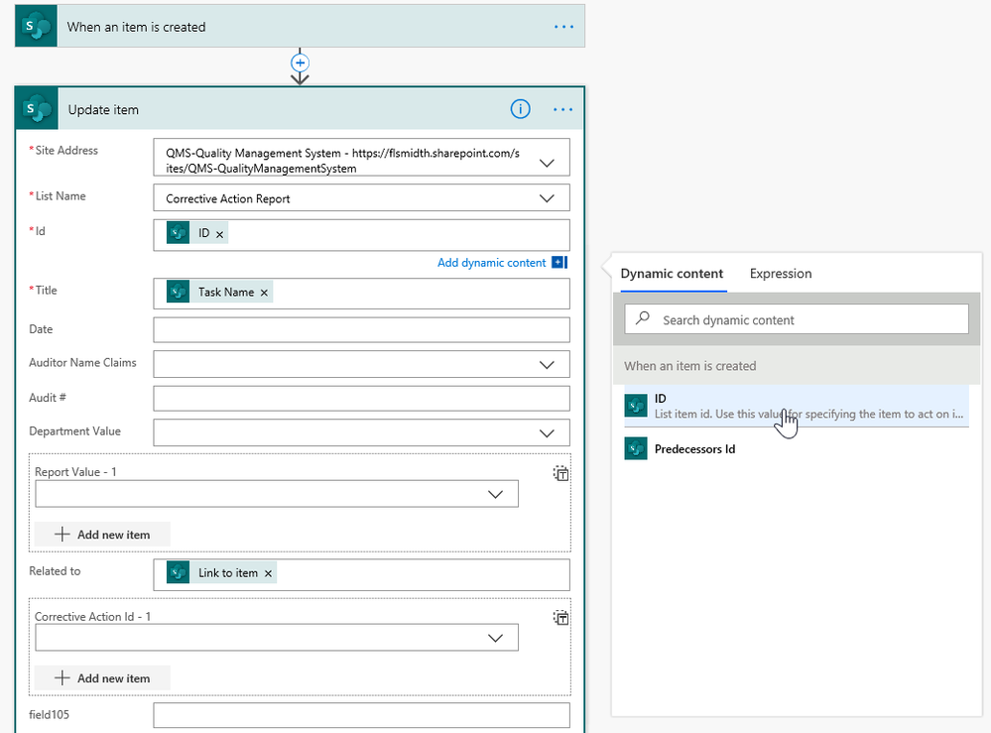The width and height of the screenshot is (991, 733).
Task: Click the 'When an item is created' trigger title
Action: [x=137, y=27]
